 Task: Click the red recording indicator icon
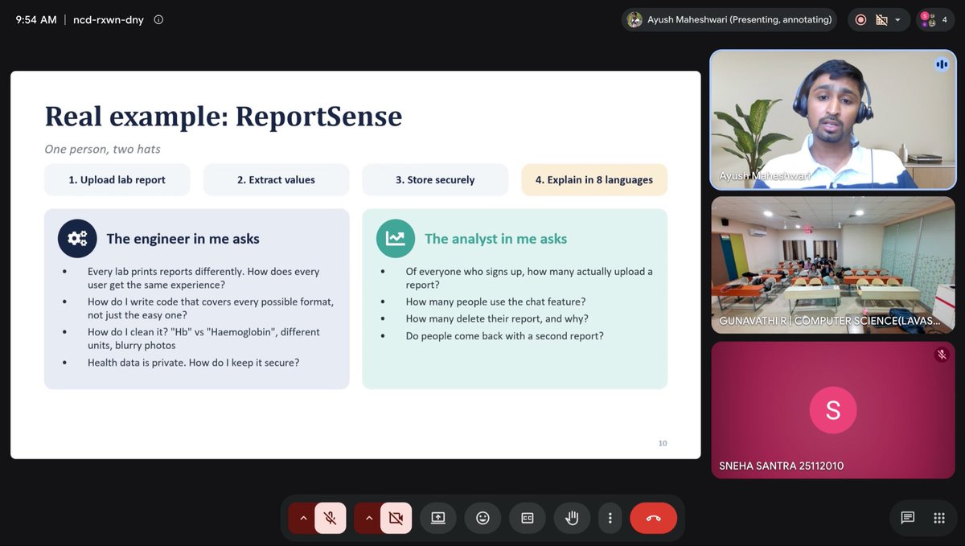coord(860,20)
